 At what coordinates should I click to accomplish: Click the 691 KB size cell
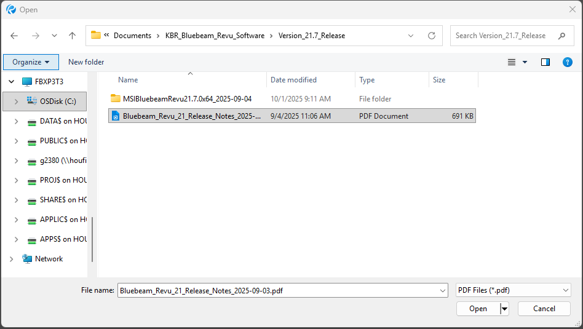(462, 116)
